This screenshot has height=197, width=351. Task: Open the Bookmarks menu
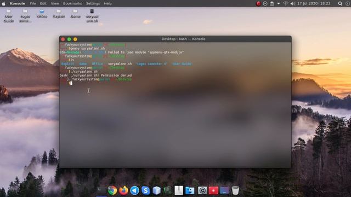pyautogui.click(x=72, y=4)
